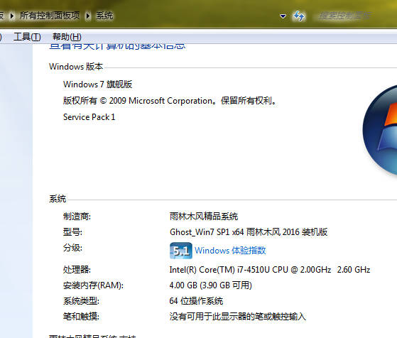
Task: Click the 5.1 experience index score badge
Action: pos(181,251)
